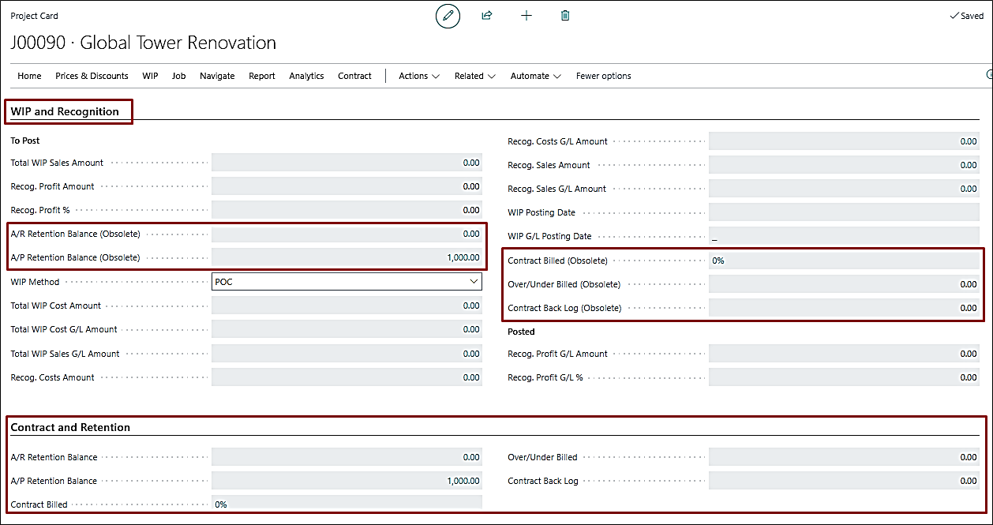Open the Contract menu item

[x=354, y=76]
